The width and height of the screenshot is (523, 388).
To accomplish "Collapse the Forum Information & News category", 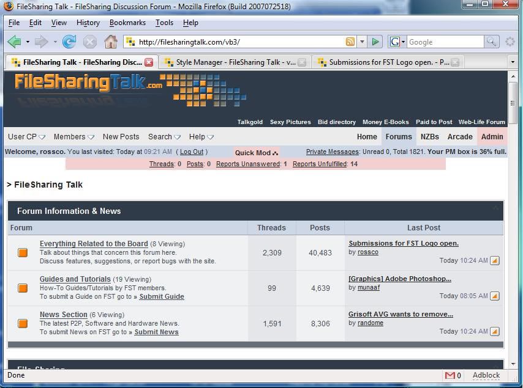I will click(495, 208).
